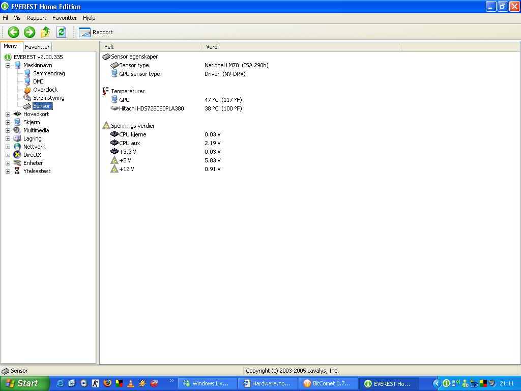Click the up-level folder arrow icon
This screenshot has width=521, height=391.
[45, 32]
